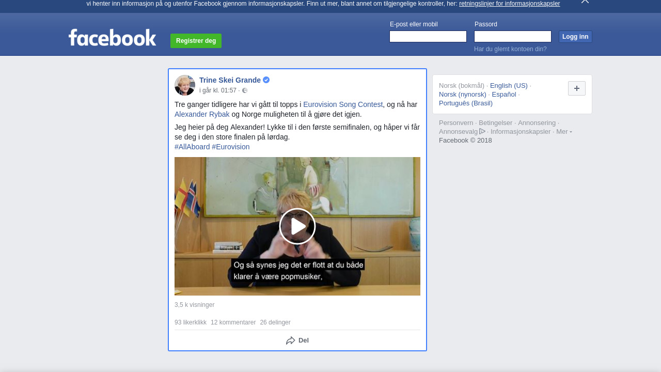Focus the E-post eller mobil field
661x372 pixels.
coord(428,37)
